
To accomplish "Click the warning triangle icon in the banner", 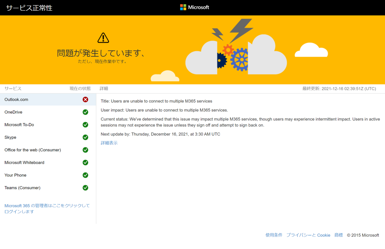I will point(103,38).
